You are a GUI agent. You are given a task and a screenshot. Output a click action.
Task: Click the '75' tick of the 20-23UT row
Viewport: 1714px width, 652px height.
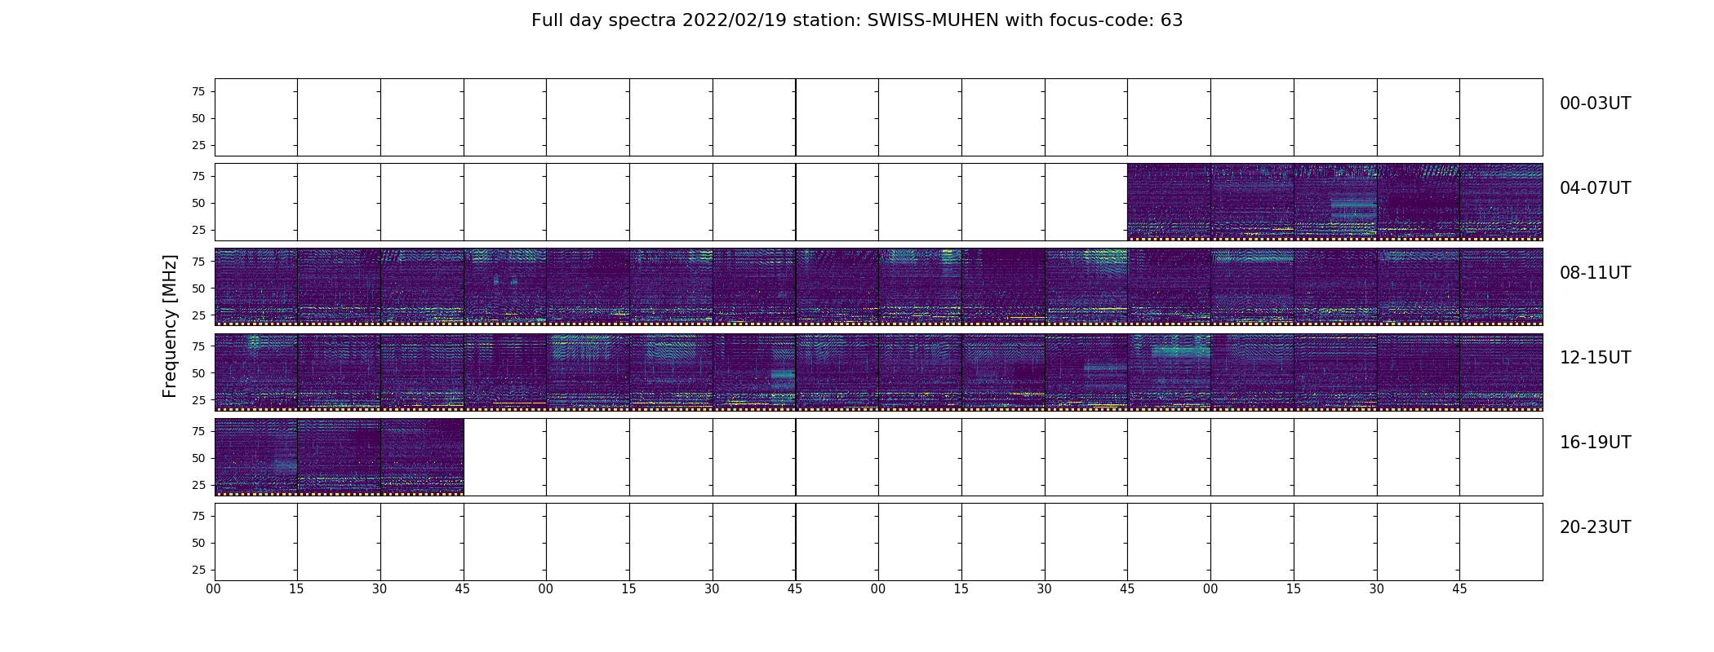pos(198,516)
